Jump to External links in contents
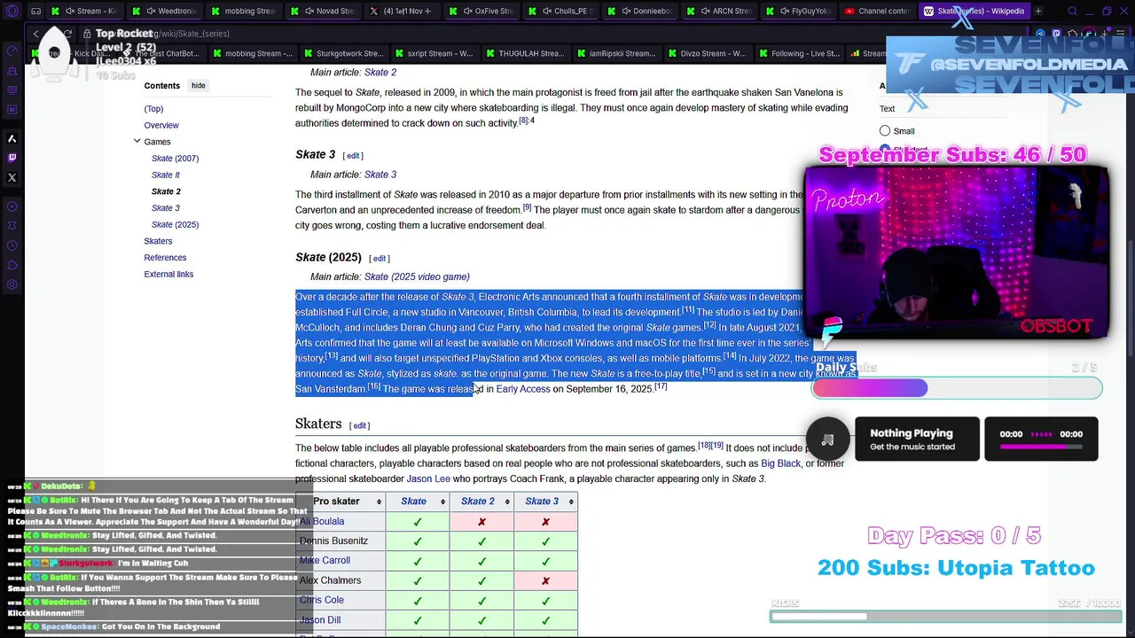The image size is (1135, 638). 168,275
